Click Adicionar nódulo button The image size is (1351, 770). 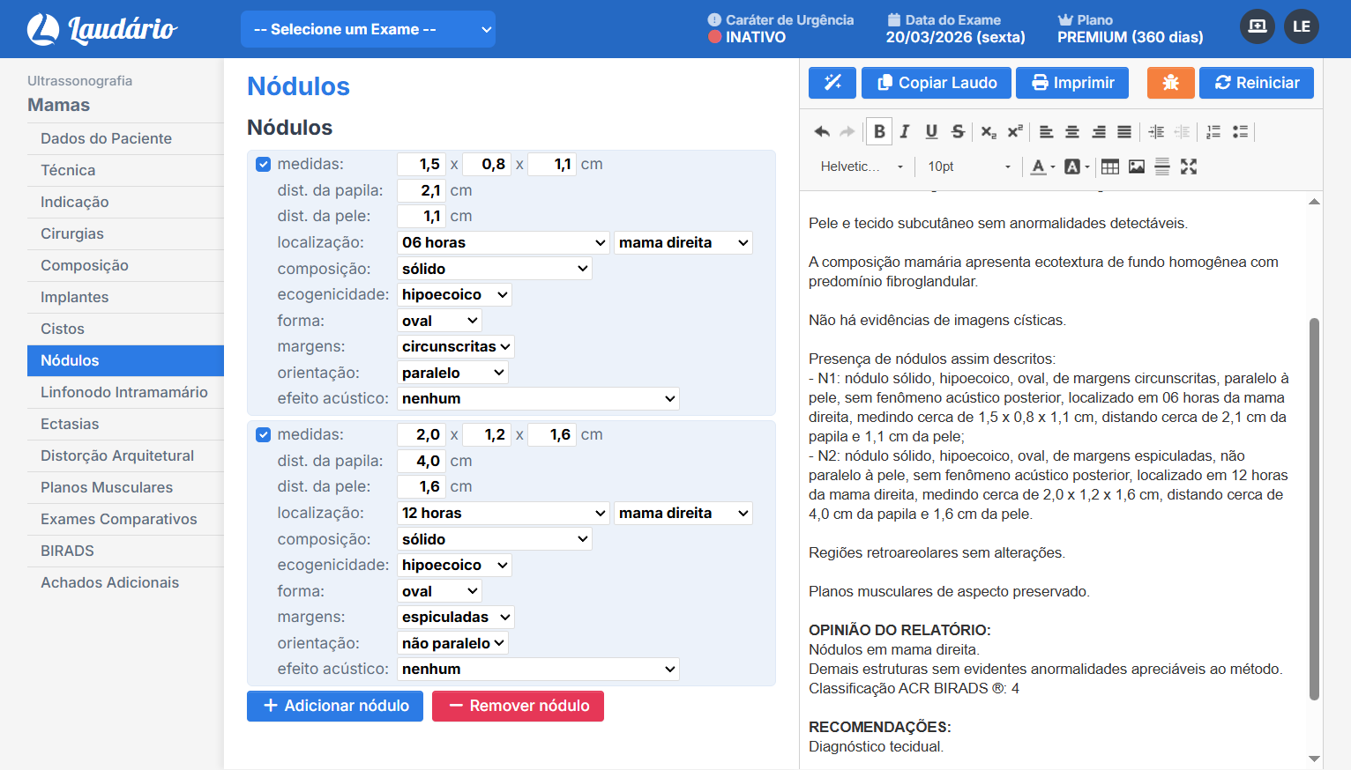(x=335, y=706)
